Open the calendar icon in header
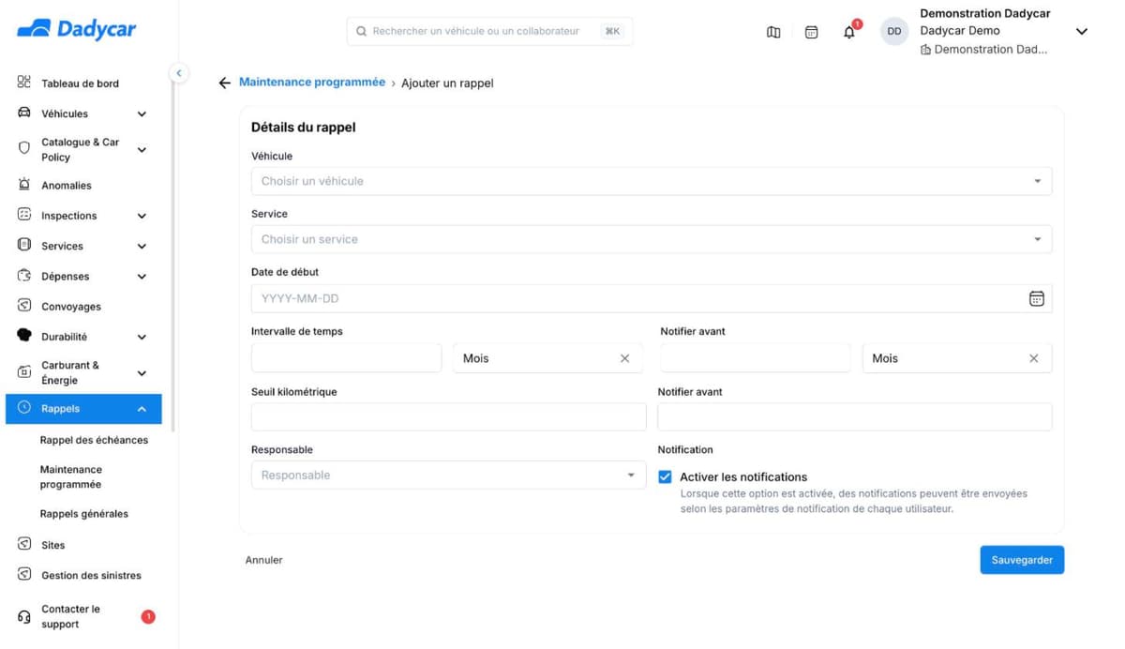 [812, 32]
